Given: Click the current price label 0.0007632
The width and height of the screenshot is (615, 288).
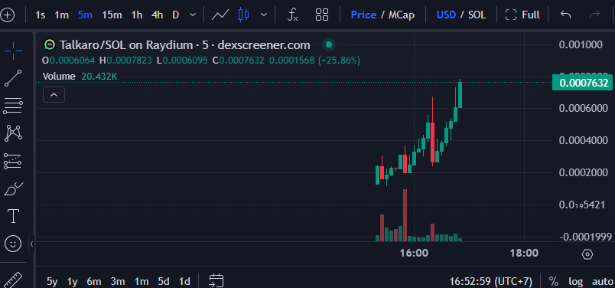Looking at the screenshot, I should click(x=582, y=83).
